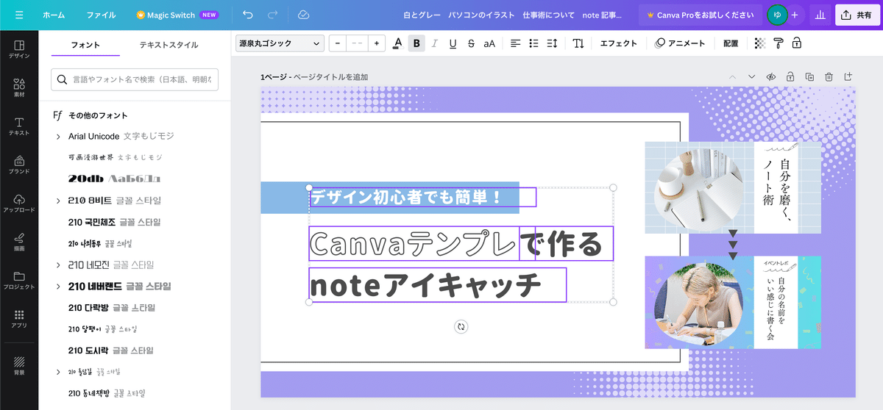This screenshot has width=883, height=410.
Task: Switch to the テキストスタイル tab
Action: tap(169, 45)
